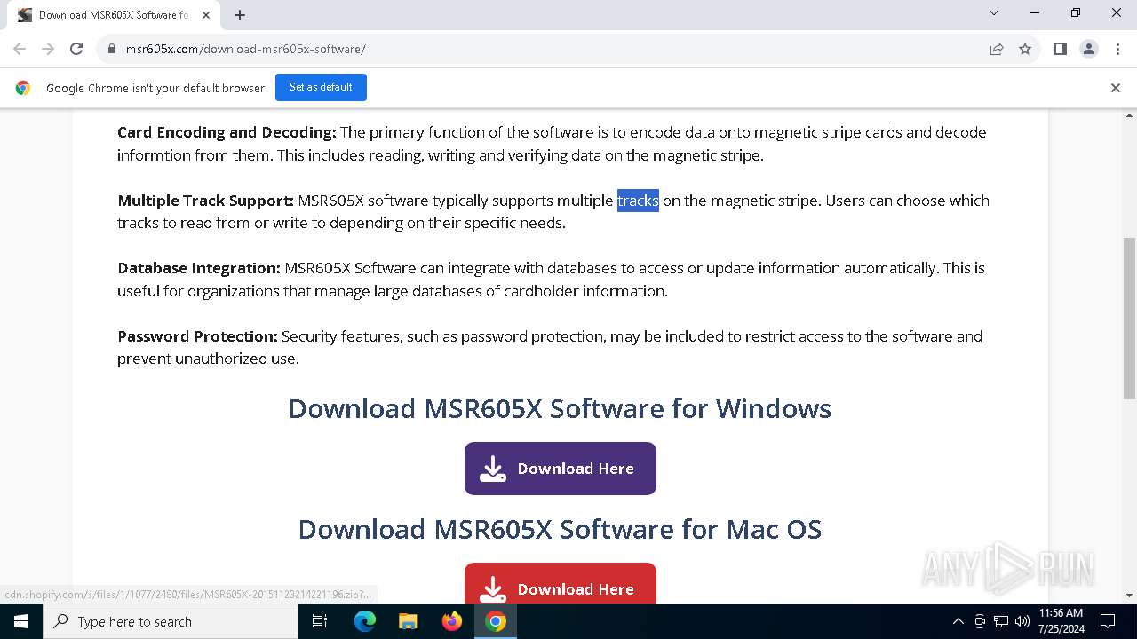View site information lock icon

click(x=112, y=49)
